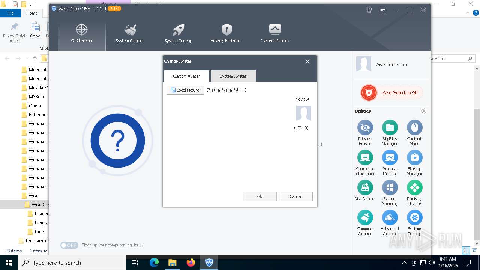Click the avatar preview image
Image resolution: width=480 pixels, height=270 pixels.
point(304,113)
